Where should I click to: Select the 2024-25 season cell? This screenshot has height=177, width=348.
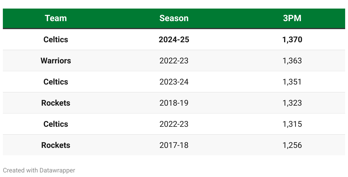(174, 39)
